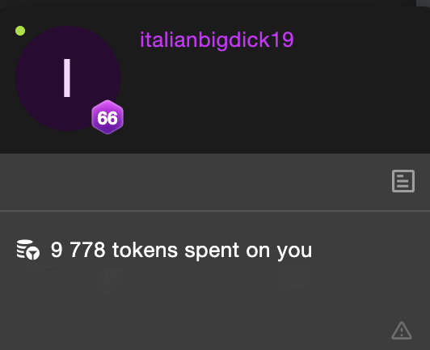The height and width of the screenshot is (350, 430).
Task: Click the 9 778 tokens spent text
Action: click(x=181, y=250)
